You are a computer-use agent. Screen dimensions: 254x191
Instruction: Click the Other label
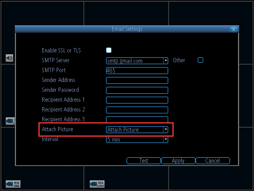click(x=179, y=60)
